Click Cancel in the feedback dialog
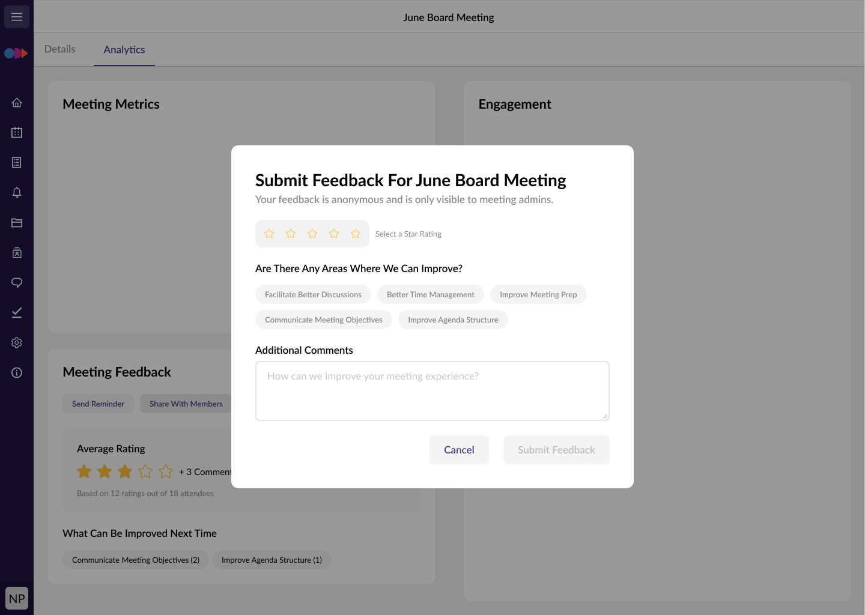 (459, 450)
